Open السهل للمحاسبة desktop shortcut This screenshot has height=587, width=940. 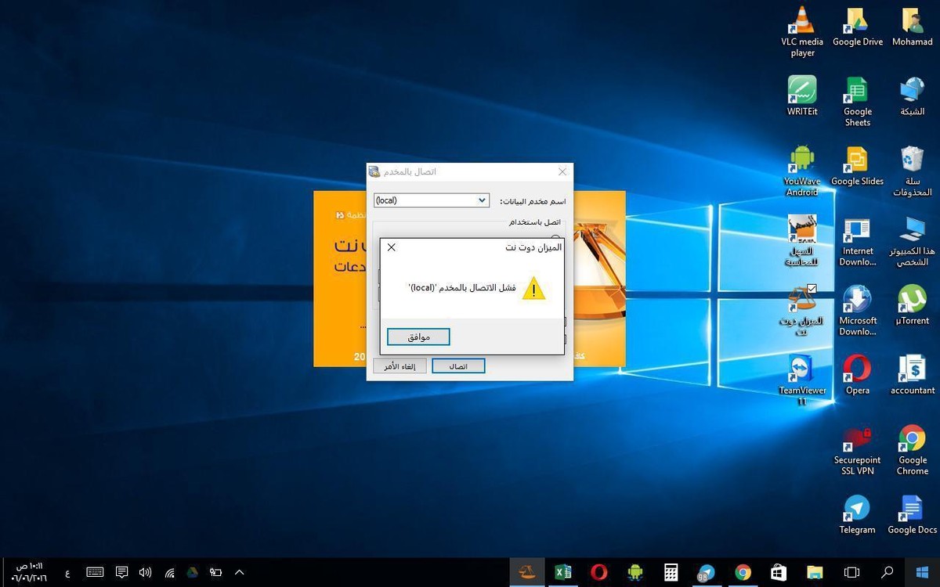click(x=802, y=241)
